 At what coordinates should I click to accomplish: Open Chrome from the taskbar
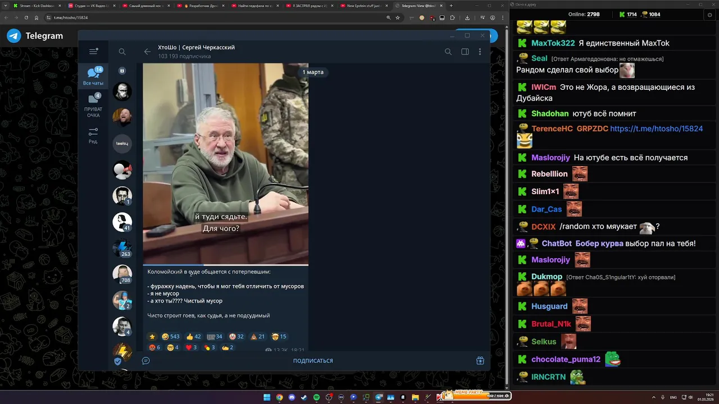pos(279,397)
